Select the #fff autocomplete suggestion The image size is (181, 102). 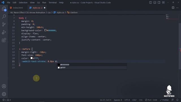[x=92, y=68]
